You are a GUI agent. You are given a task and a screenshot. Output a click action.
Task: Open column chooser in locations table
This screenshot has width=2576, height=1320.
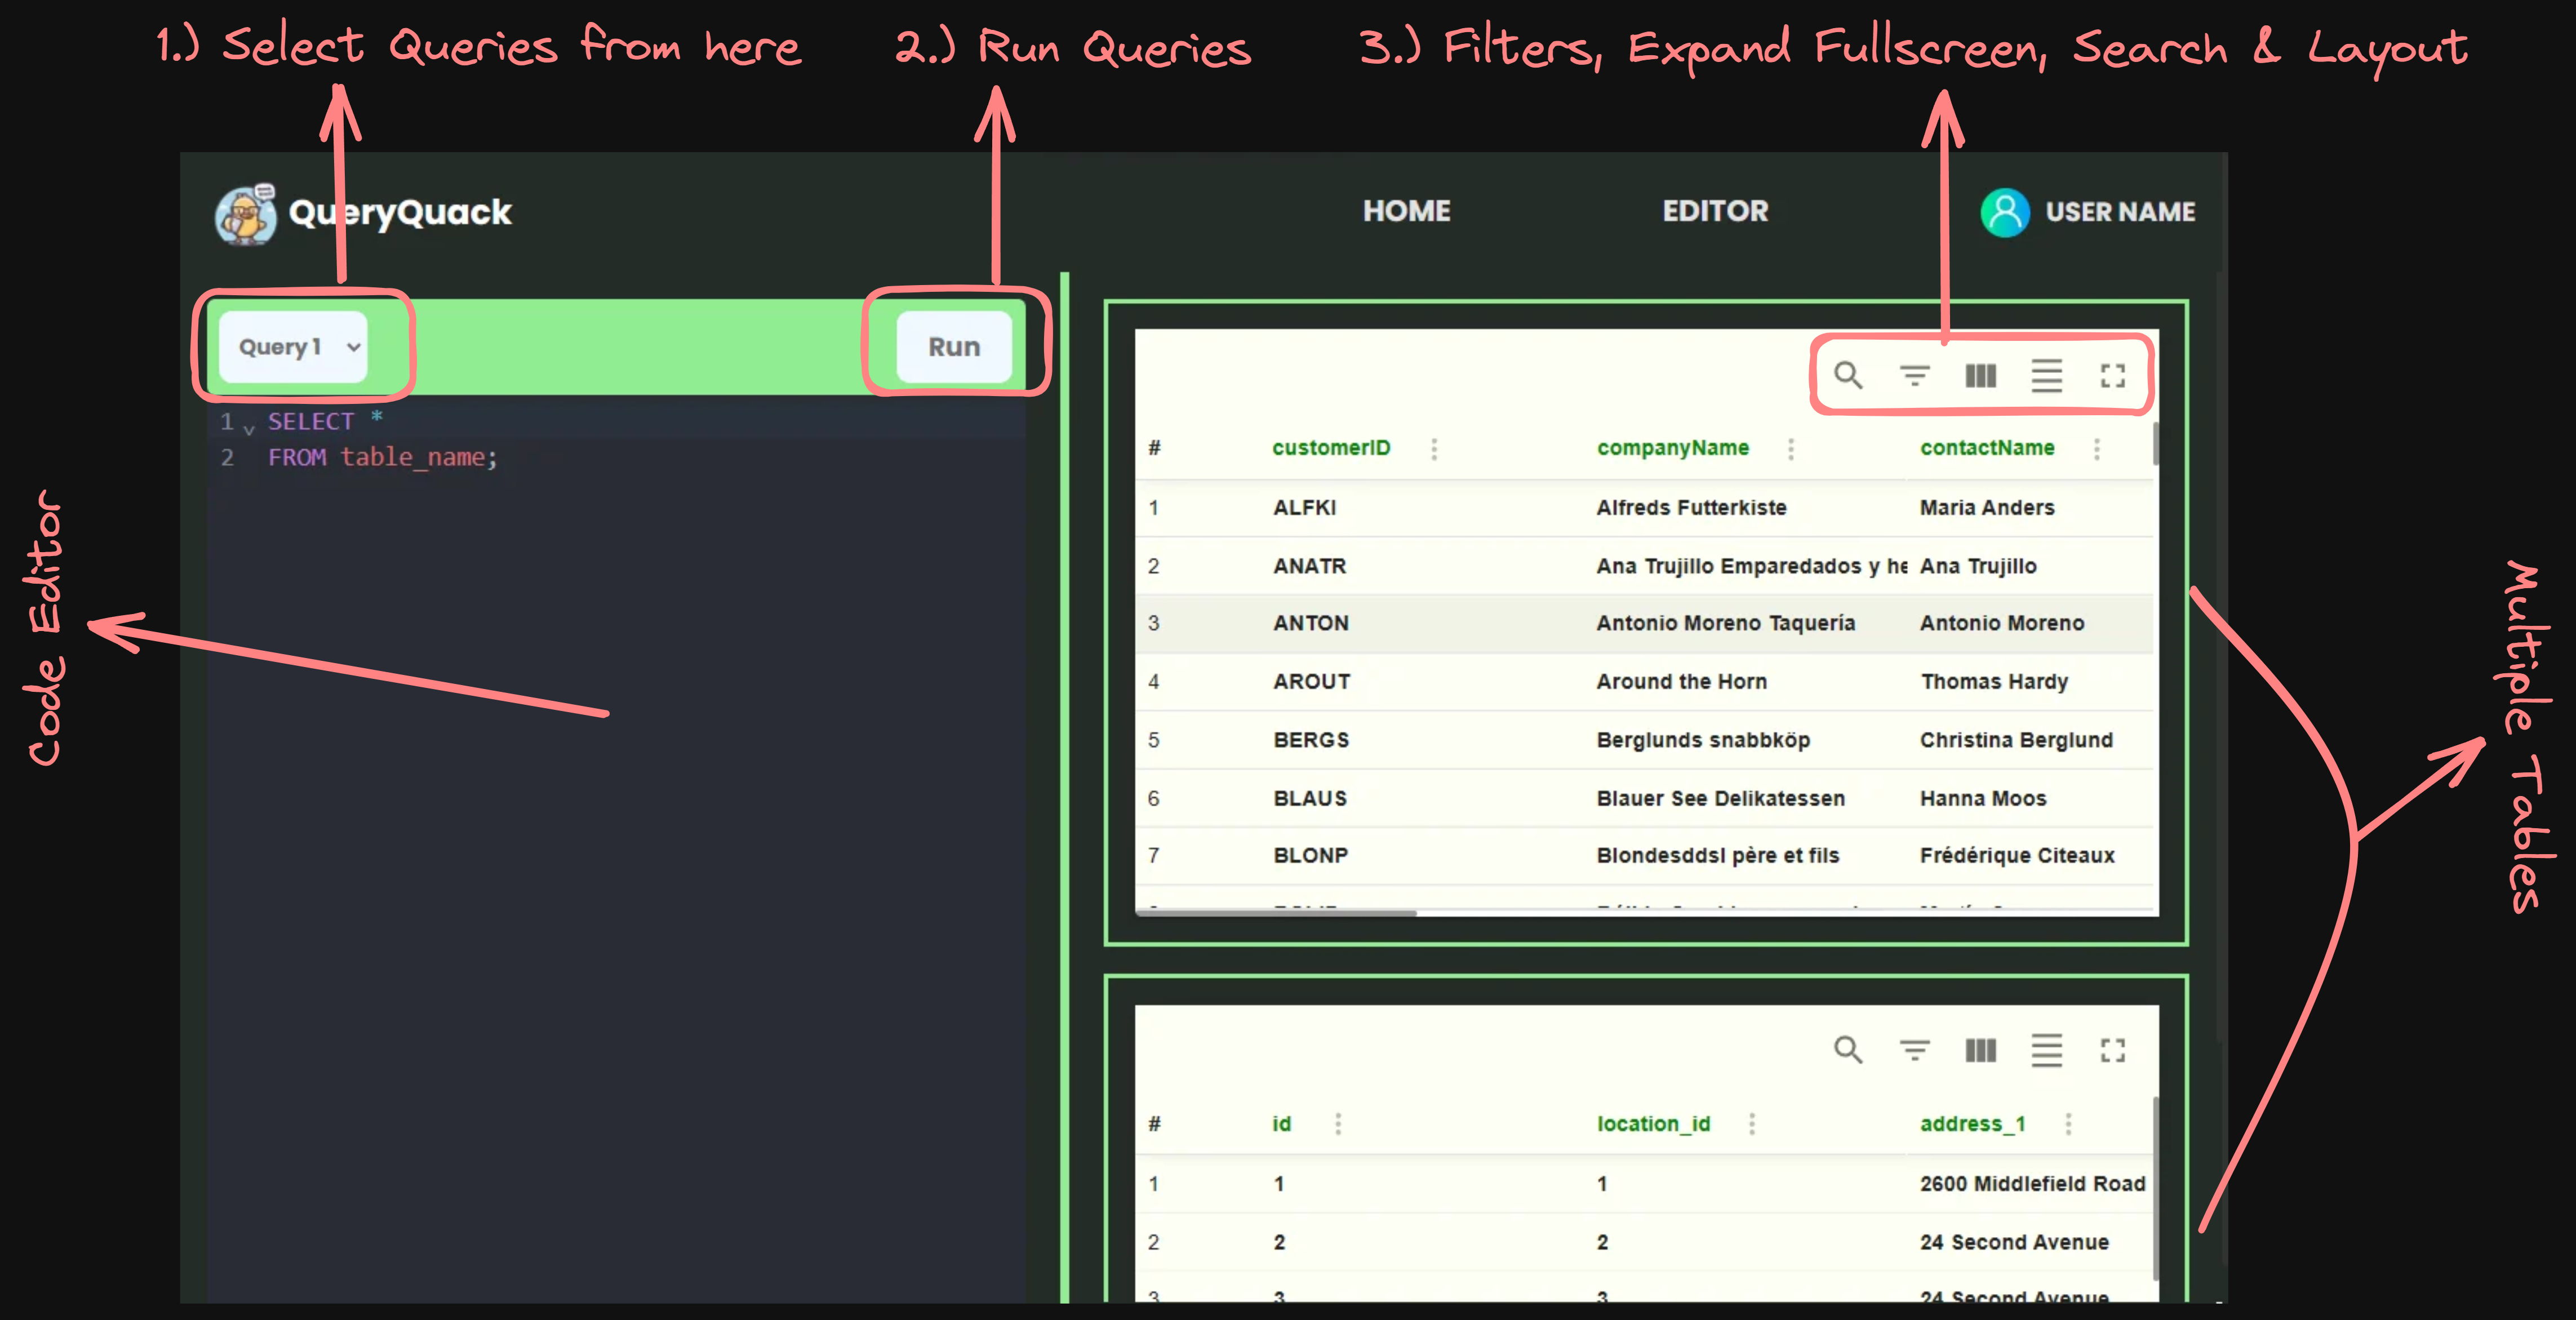pos(1980,1050)
